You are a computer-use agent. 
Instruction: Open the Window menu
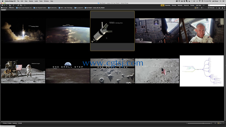pos(46,1)
